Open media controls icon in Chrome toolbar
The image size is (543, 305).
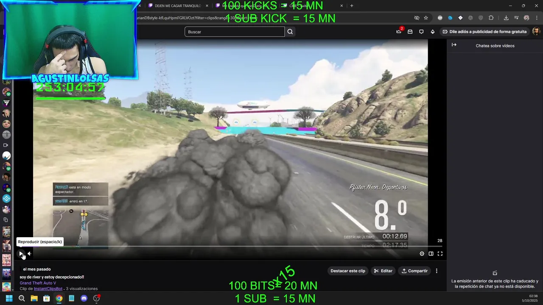(x=516, y=18)
